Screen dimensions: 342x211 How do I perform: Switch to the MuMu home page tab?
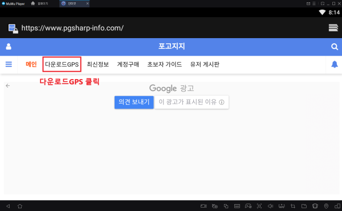[x=40, y=3]
